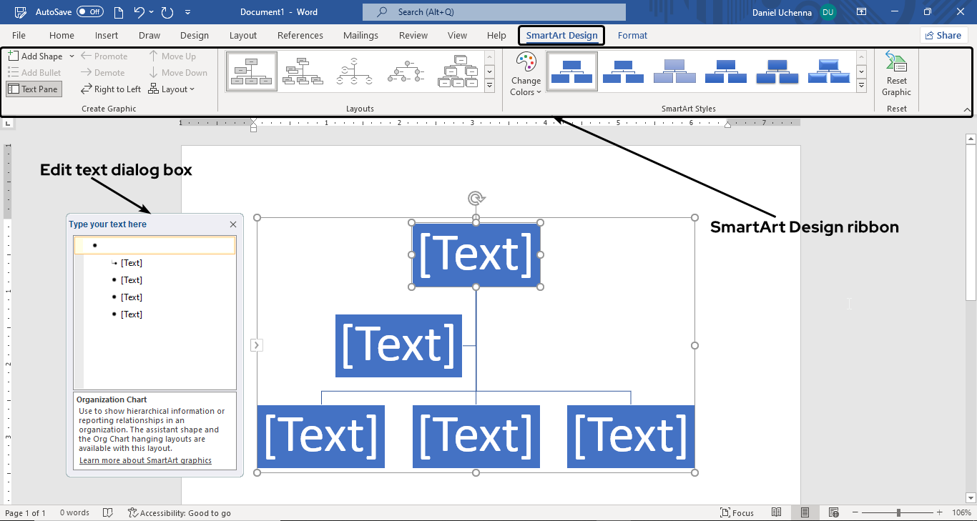Click the Reset Graphic icon
The width and height of the screenshot is (977, 521).
[895, 63]
